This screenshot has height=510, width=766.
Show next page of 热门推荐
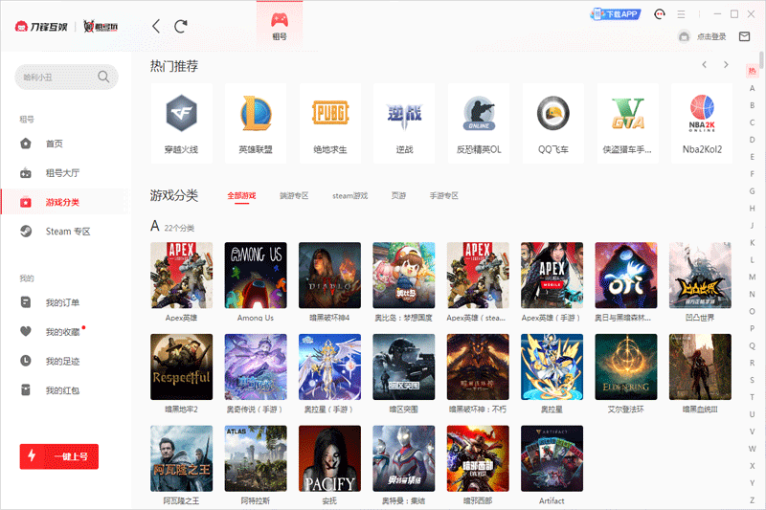[726, 65]
